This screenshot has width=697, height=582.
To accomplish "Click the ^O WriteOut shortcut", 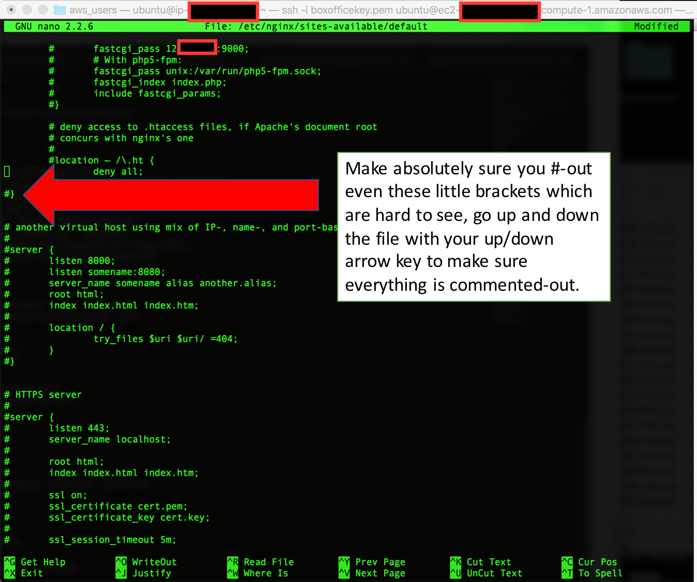I will (146, 562).
